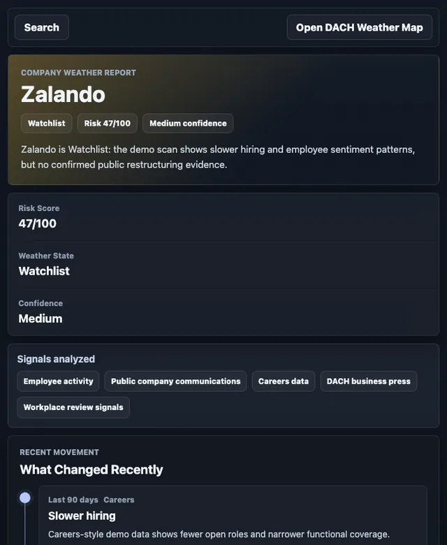This screenshot has width=447, height=545.
Task: Click the Zalando company title
Action: point(64,94)
